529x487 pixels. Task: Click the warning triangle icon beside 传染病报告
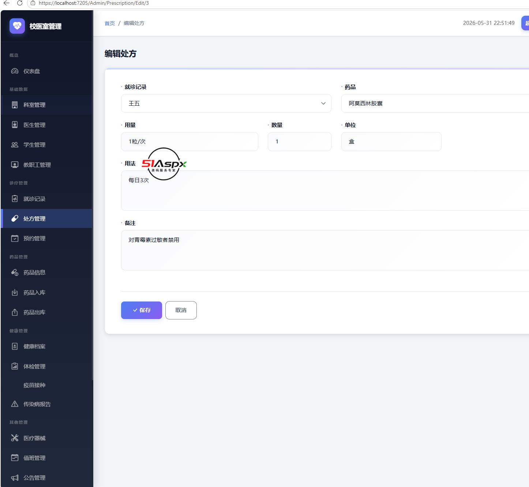15,404
